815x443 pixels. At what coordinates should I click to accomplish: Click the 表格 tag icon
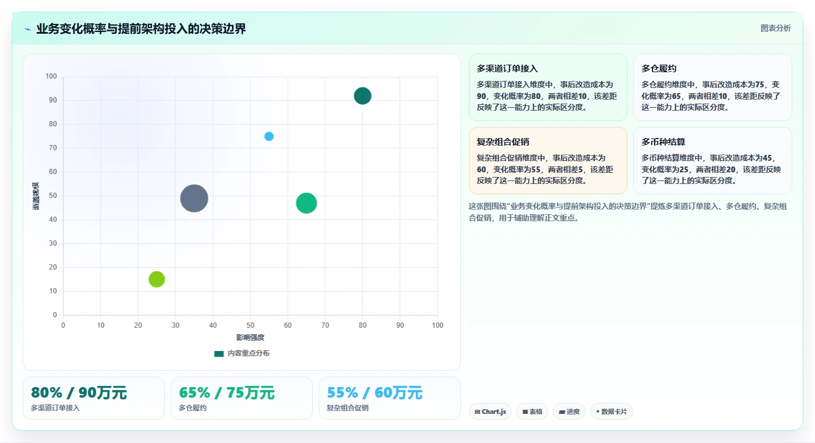(x=525, y=412)
